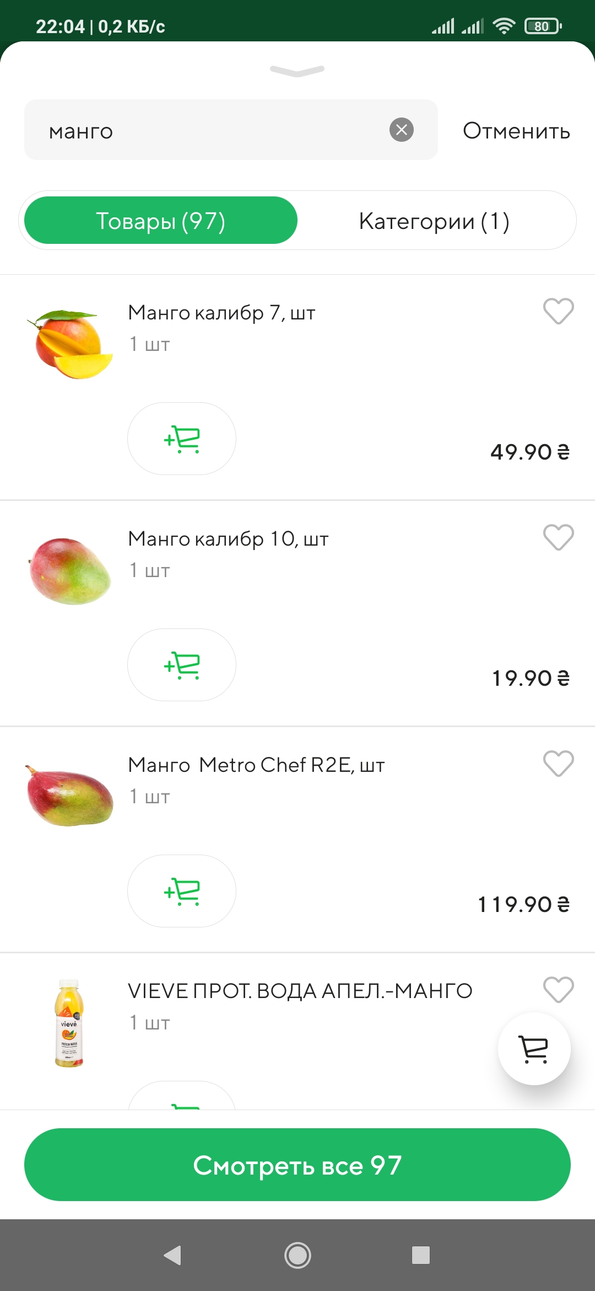
Task: Tap the Отменить button
Action: coord(516,131)
